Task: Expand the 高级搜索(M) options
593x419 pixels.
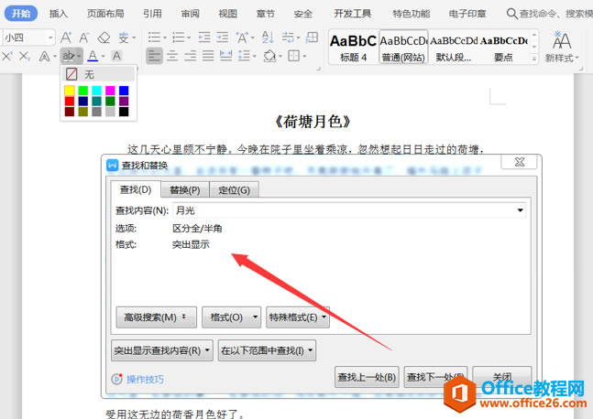Action: click(156, 317)
